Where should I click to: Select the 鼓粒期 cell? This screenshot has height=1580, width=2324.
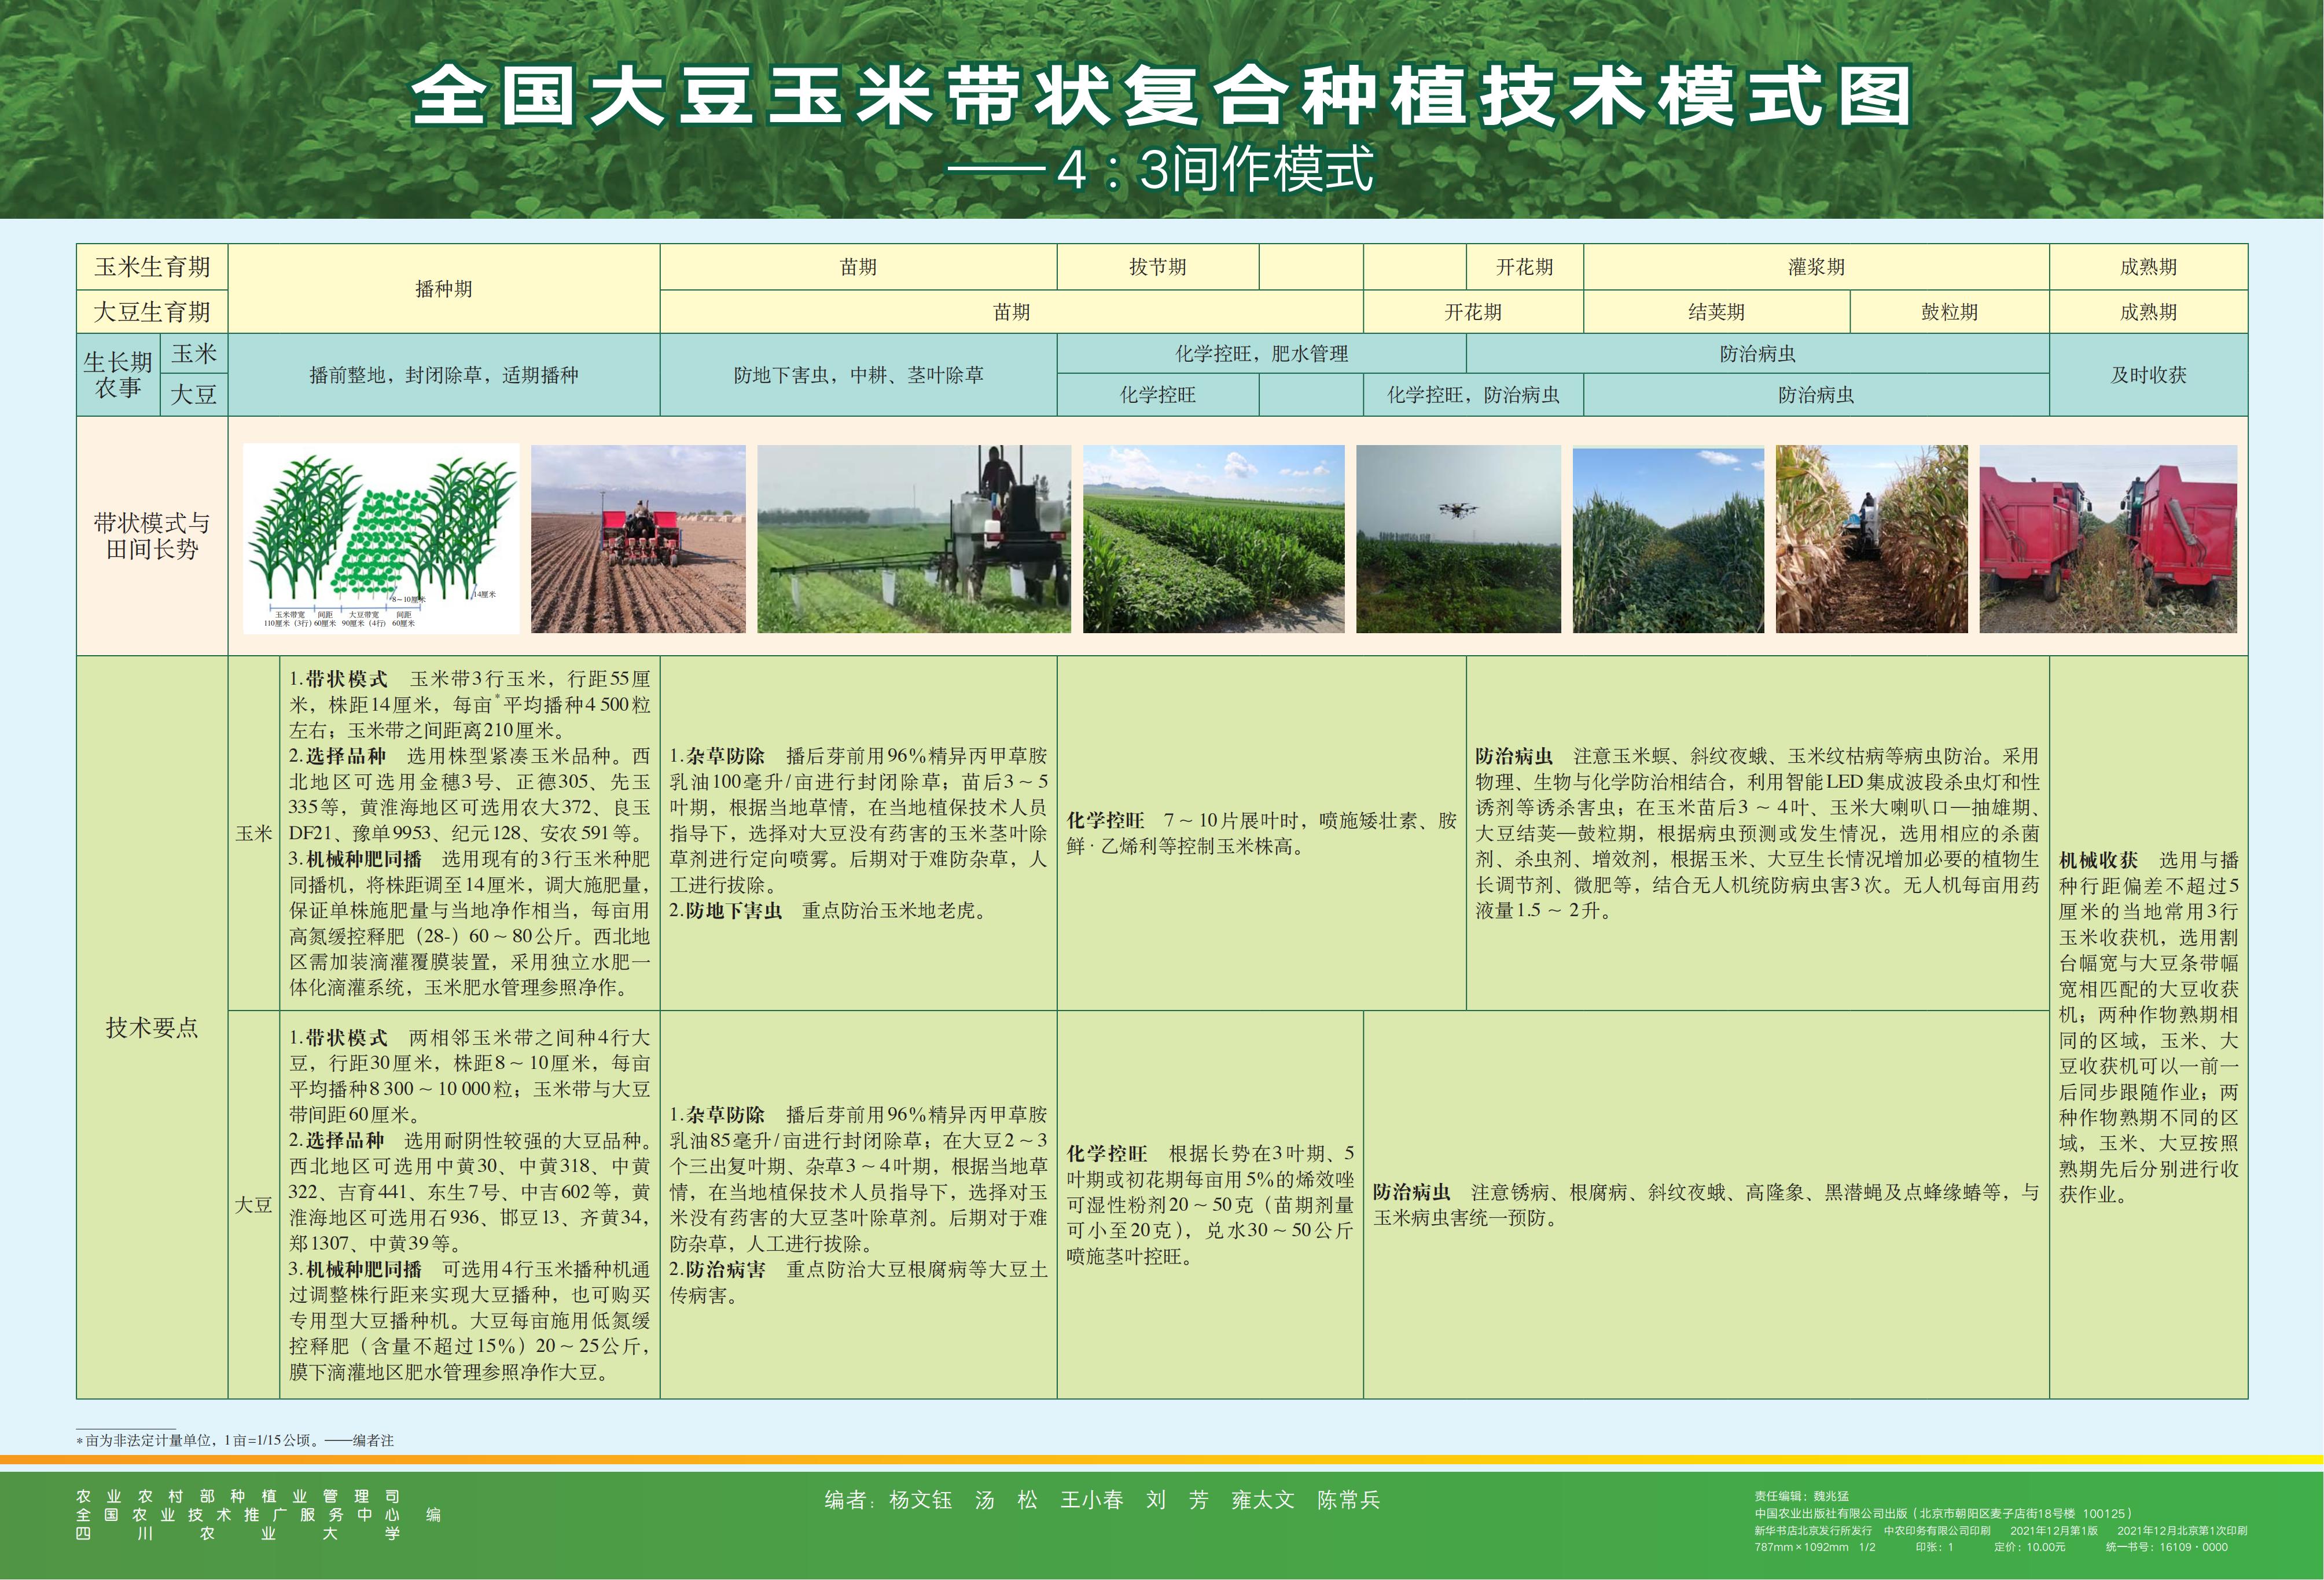[x=1949, y=312]
